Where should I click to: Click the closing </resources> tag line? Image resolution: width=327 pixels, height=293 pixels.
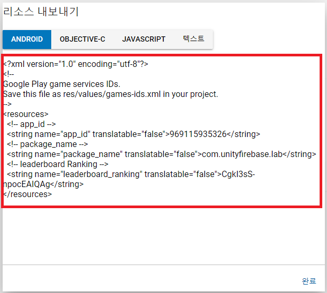pyautogui.click(x=27, y=194)
